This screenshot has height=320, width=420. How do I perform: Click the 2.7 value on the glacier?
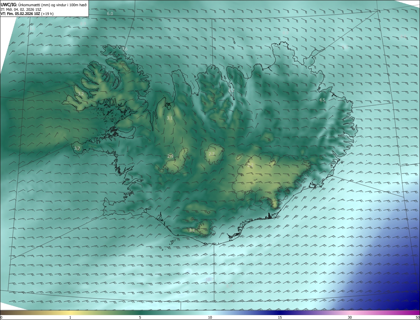coord(212,154)
